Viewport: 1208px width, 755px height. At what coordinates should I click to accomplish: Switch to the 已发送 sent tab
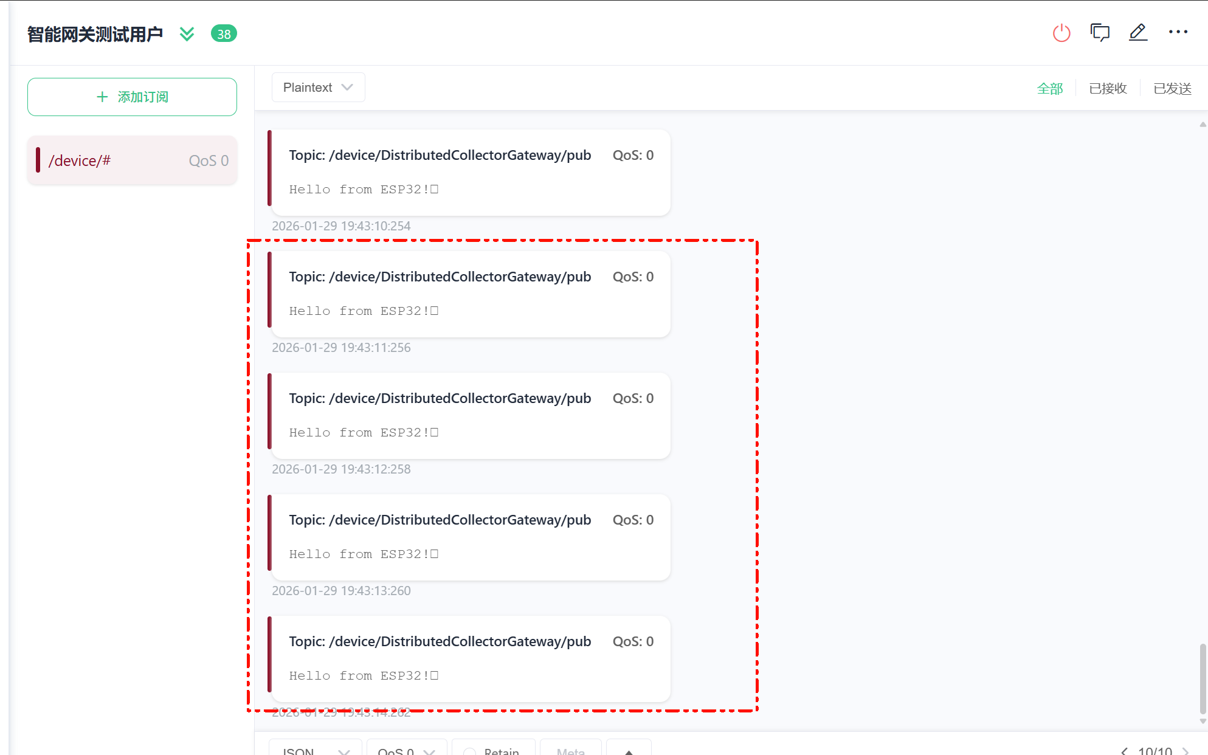1172,89
